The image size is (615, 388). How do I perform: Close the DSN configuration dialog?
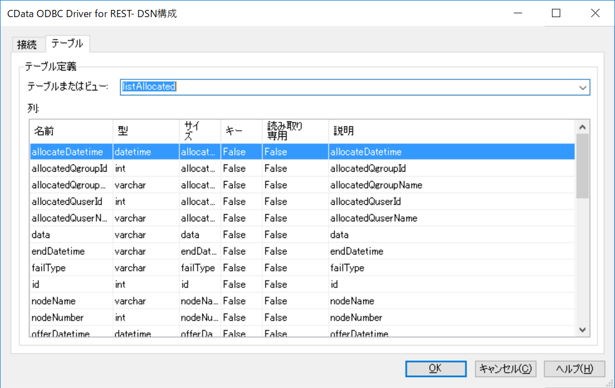[x=595, y=14]
